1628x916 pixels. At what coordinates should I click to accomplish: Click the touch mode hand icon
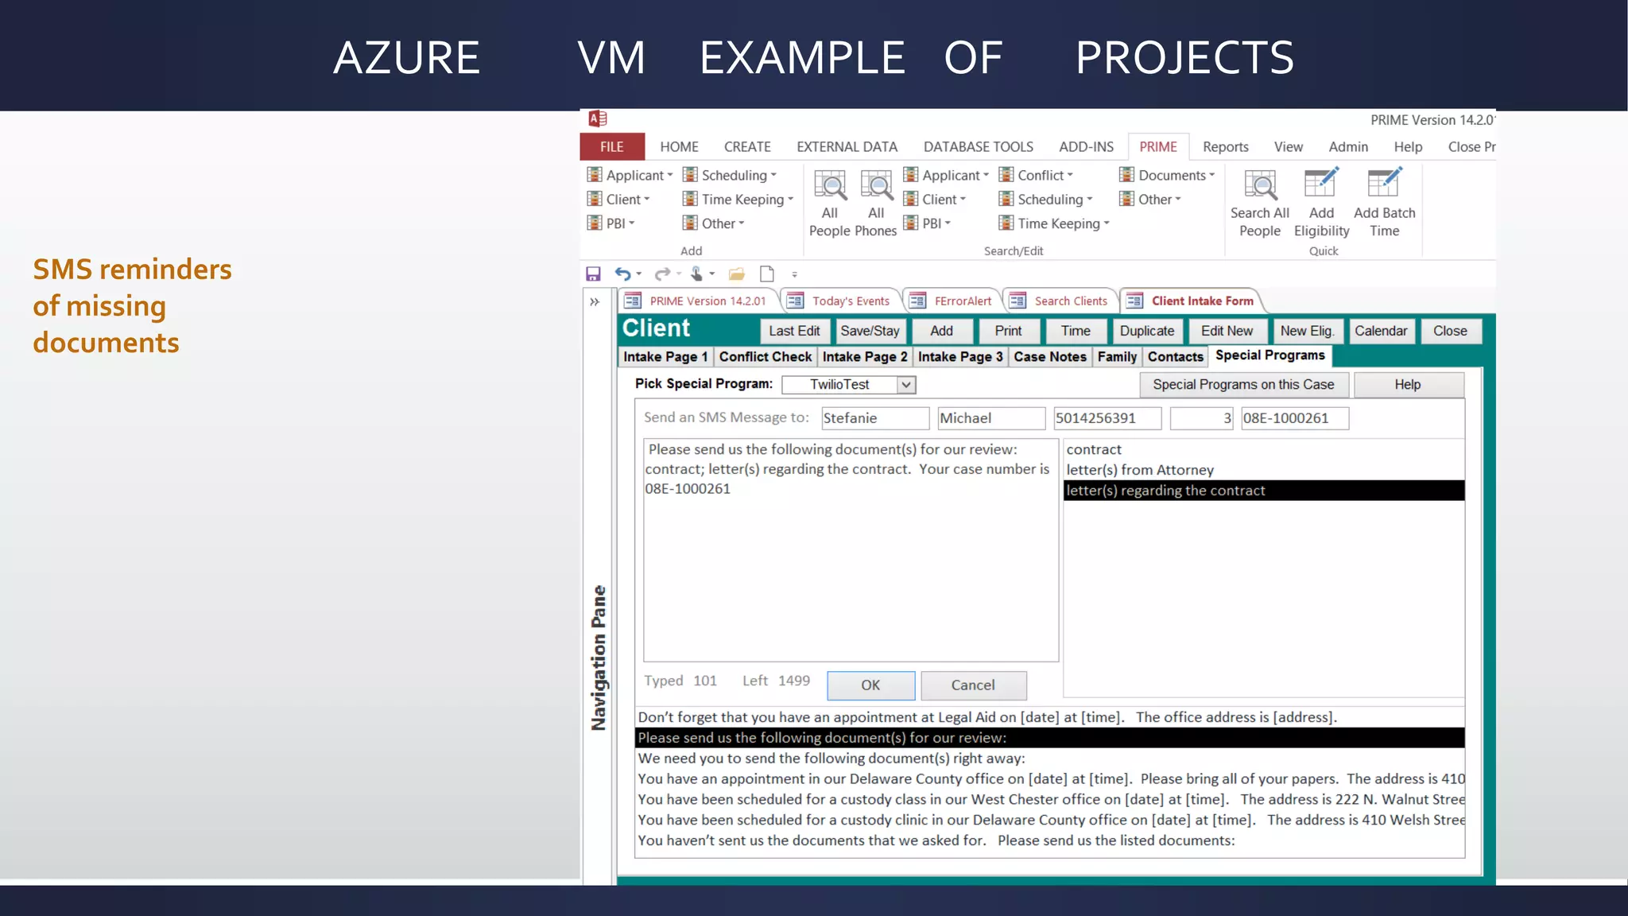pyautogui.click(x=697, y=274)
